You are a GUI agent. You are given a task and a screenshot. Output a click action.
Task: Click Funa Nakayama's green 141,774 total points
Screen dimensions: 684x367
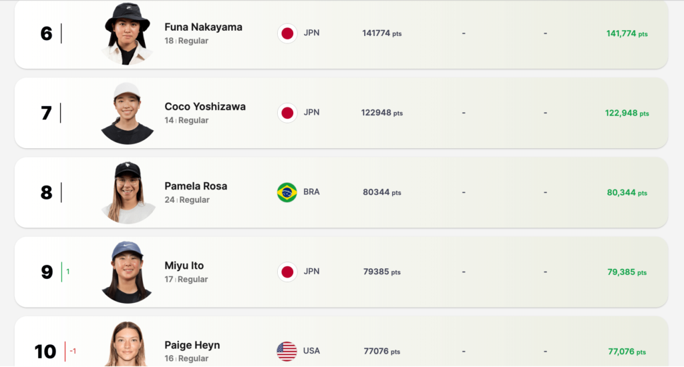(627, 33)
